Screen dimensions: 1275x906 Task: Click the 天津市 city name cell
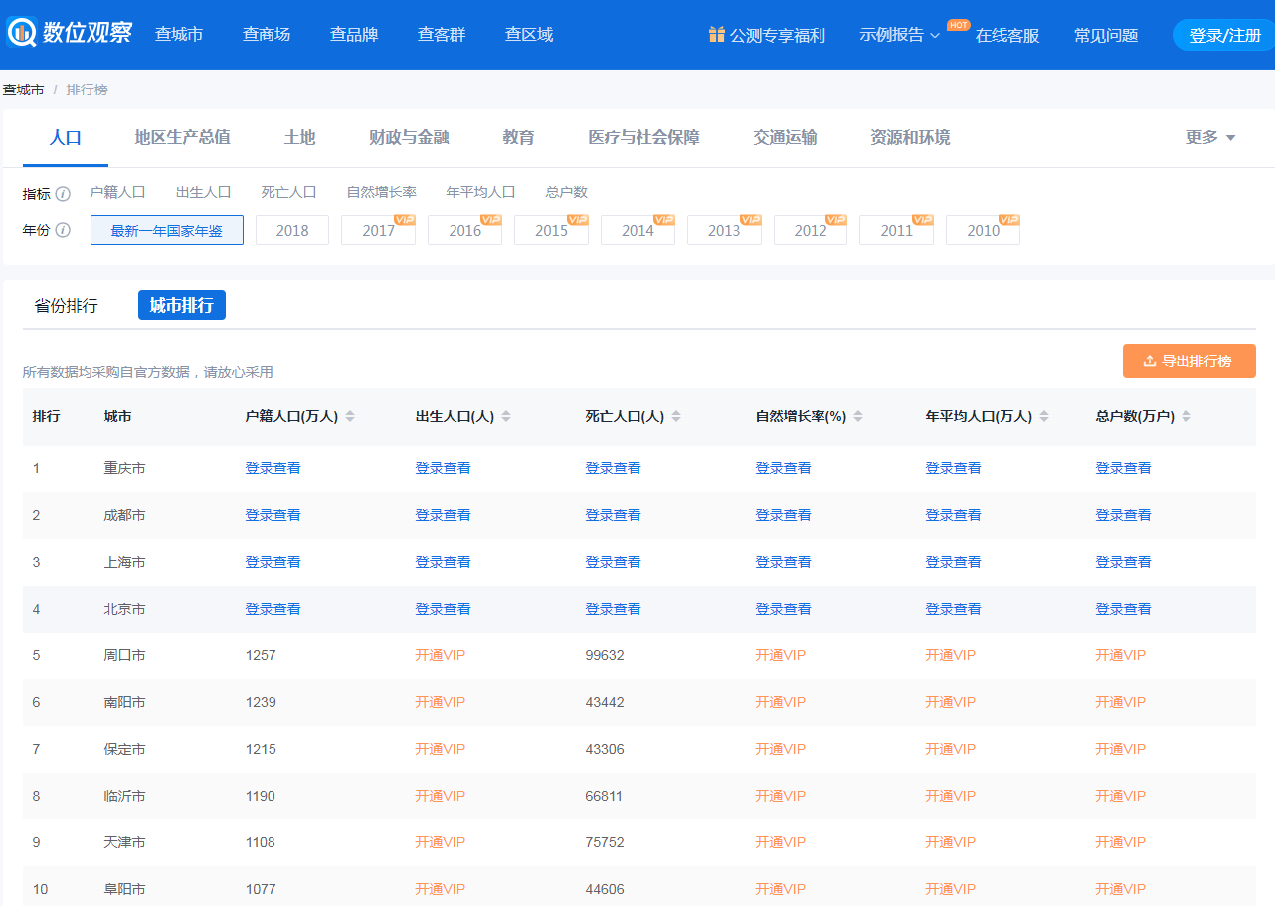[x=125, y=842]
